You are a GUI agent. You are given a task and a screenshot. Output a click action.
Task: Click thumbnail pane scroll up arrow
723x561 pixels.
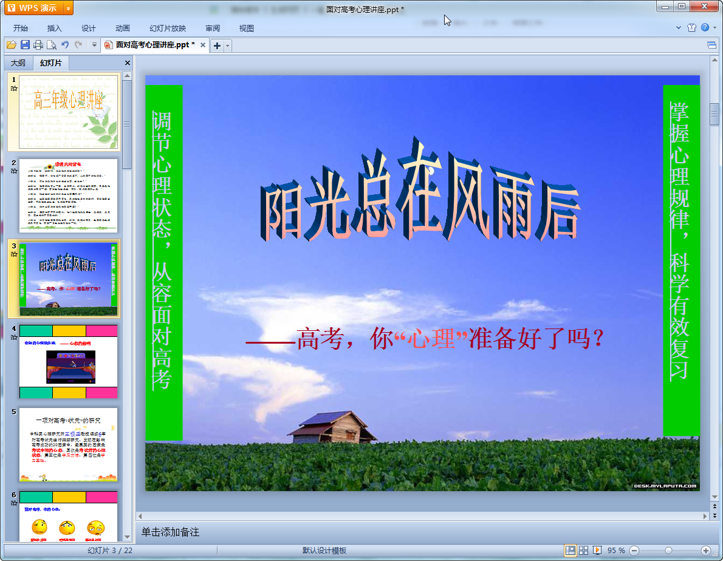pos(127,75)
